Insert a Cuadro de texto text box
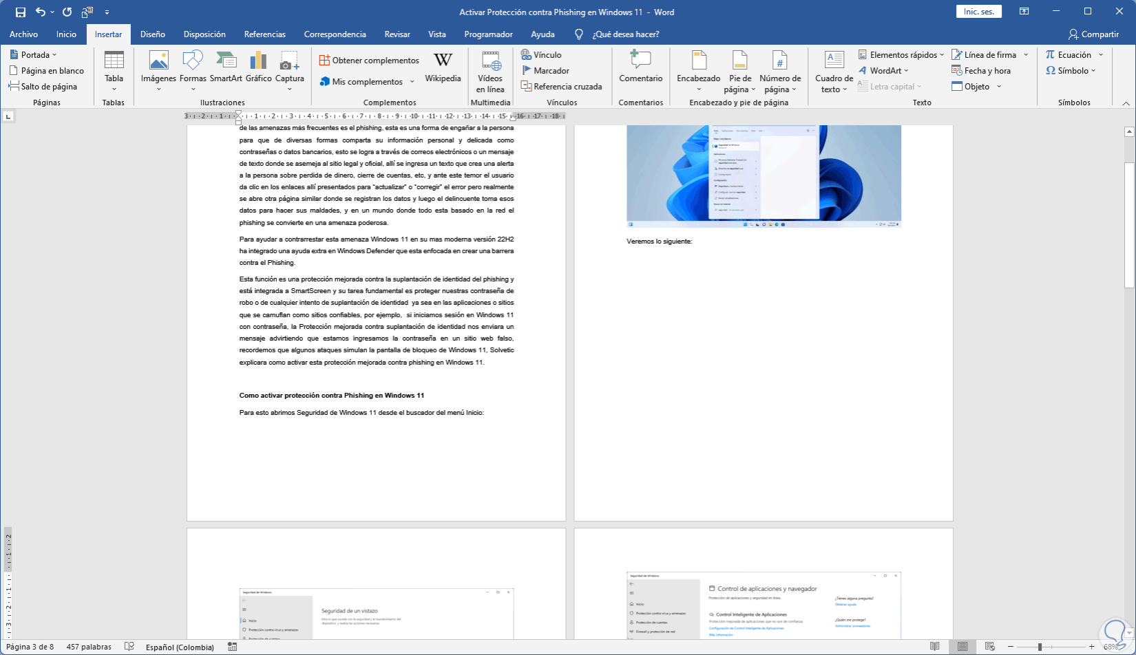Image resolution: width=1136 pixels, height=655 pixels. point(834,72)
